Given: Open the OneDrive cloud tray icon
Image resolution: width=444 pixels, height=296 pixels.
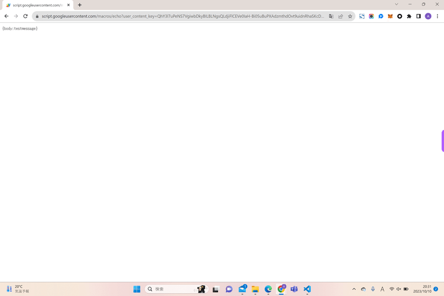Looking at the screenshot, I should pyautogui.click(x=364, y=289).
